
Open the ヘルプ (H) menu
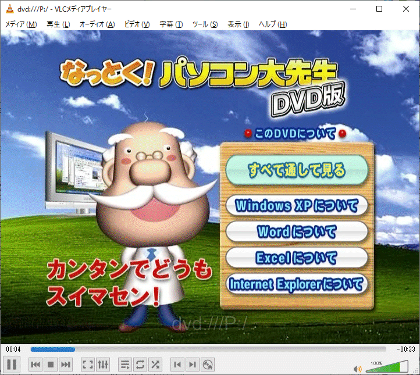[x=273, y=24]
